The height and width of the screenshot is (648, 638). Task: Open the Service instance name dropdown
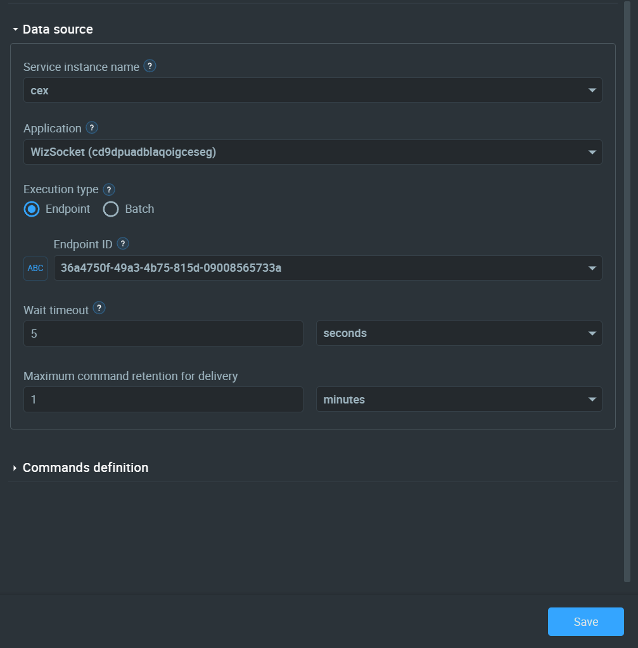312,90
